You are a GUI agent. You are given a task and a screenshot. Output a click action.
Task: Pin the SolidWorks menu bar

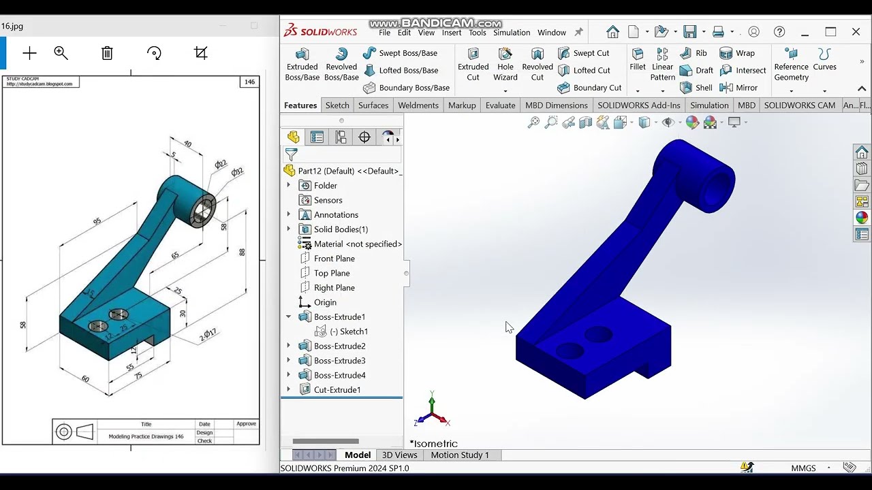click(578, 32)
